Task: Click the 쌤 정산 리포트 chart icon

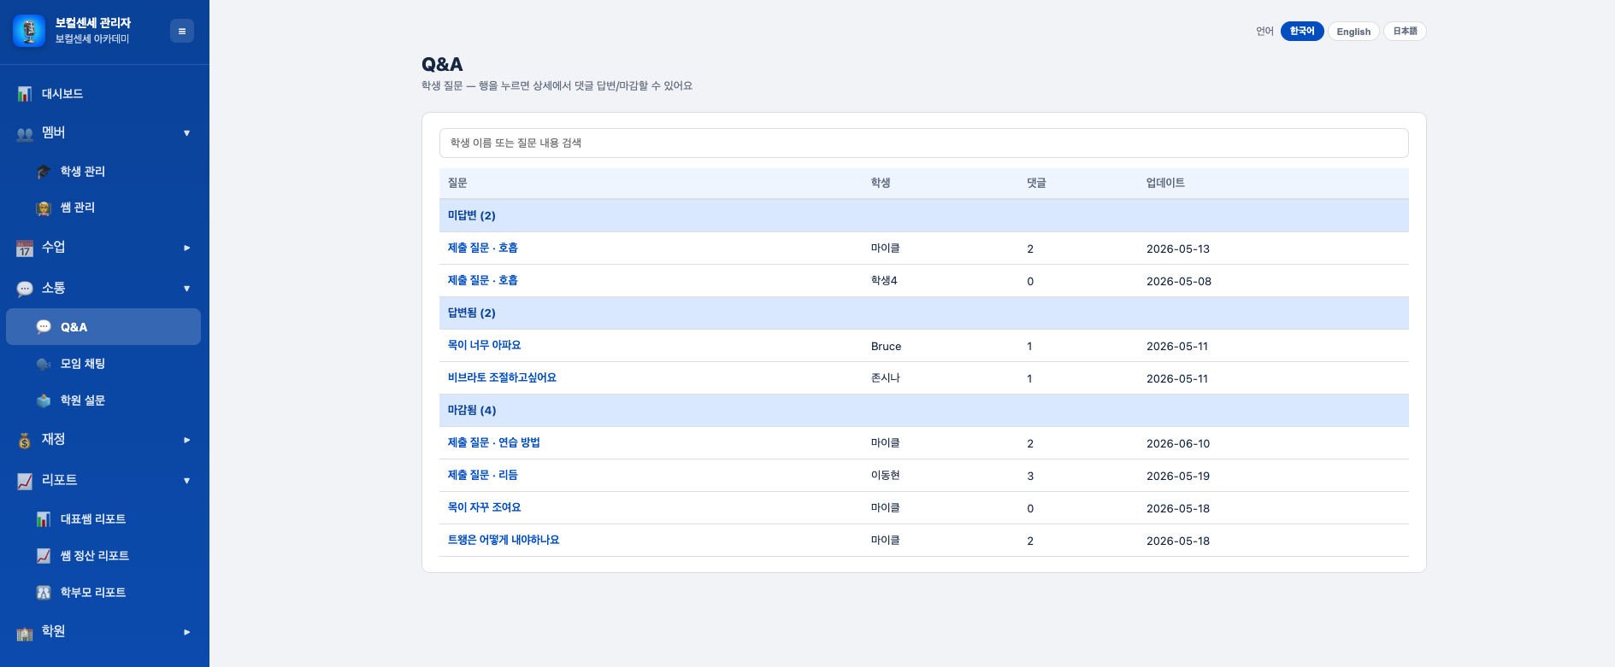Action: coord(44,556)
